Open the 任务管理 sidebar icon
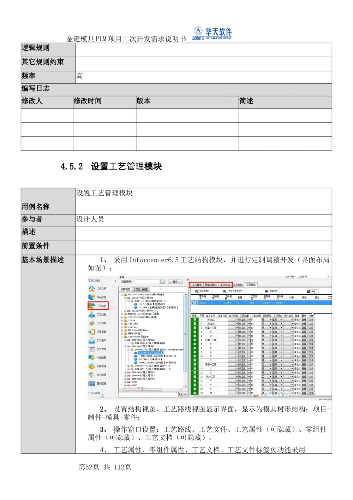This screenshot has width=353, height=500. 91,349
